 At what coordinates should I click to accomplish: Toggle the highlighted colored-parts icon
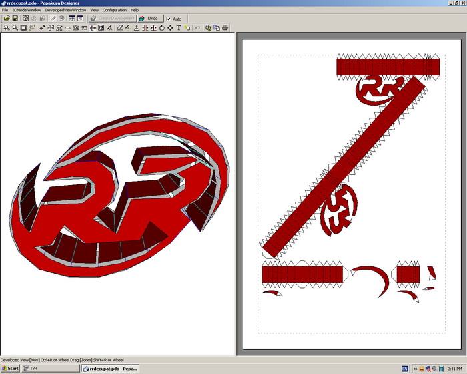coord(93,28)
